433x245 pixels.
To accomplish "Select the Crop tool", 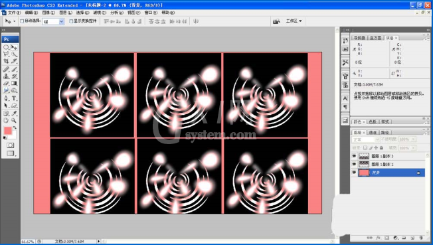I will (x=6, y=61).
